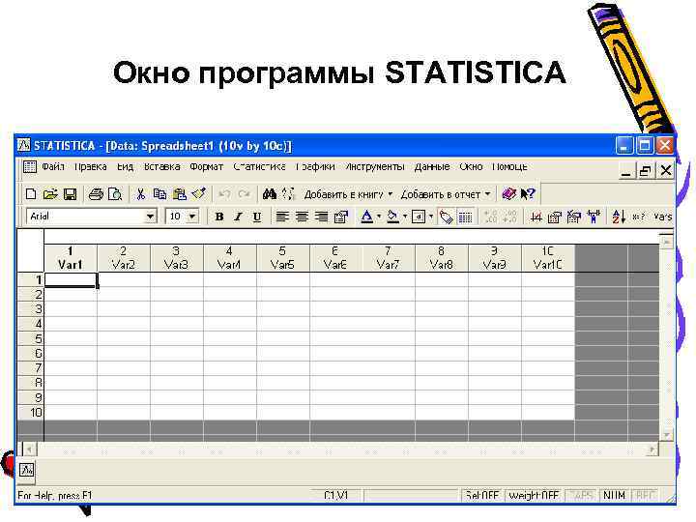This screenshot has width=696, height=522.
Task: Cut selection with the scissors icon
Action: [x=141, y=194]
